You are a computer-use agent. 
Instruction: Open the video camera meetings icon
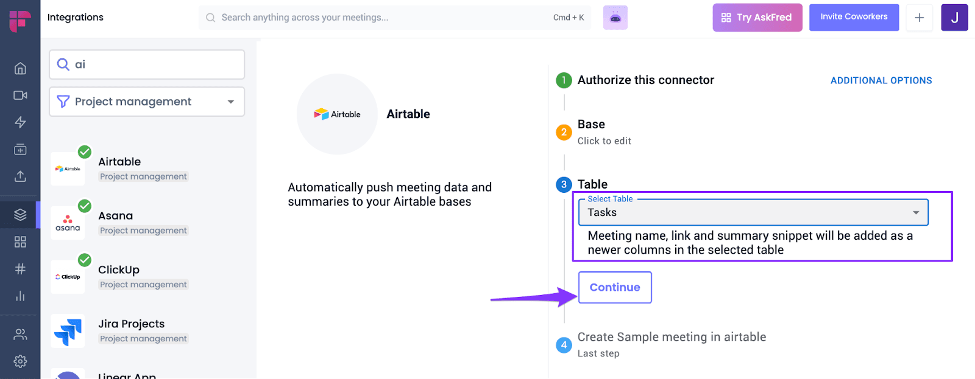20,95
